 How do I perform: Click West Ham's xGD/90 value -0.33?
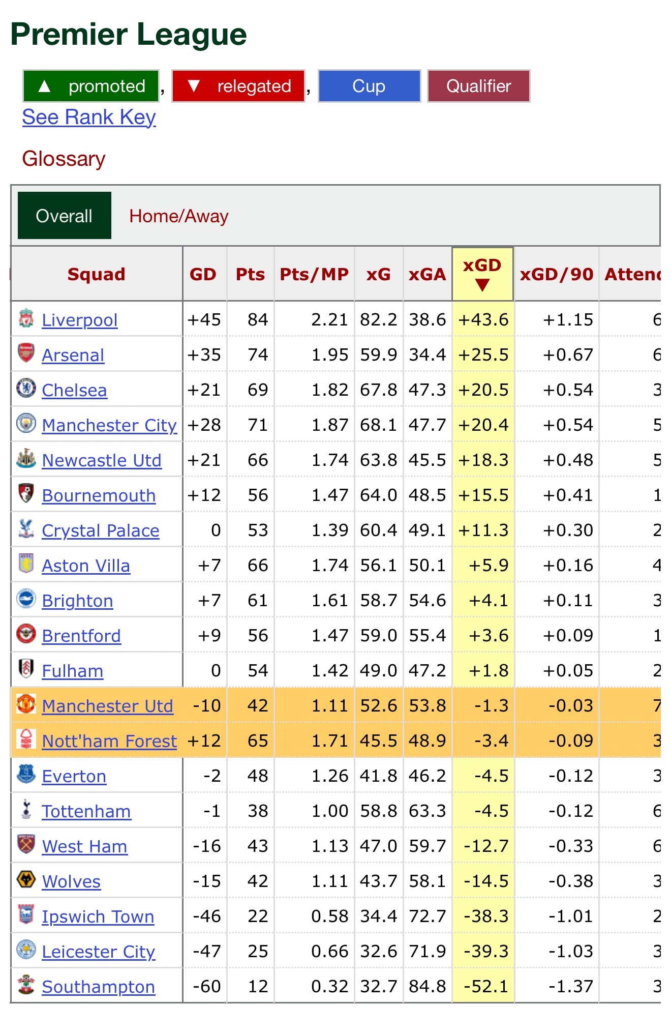pyautogui.click(x=571, y=846)
